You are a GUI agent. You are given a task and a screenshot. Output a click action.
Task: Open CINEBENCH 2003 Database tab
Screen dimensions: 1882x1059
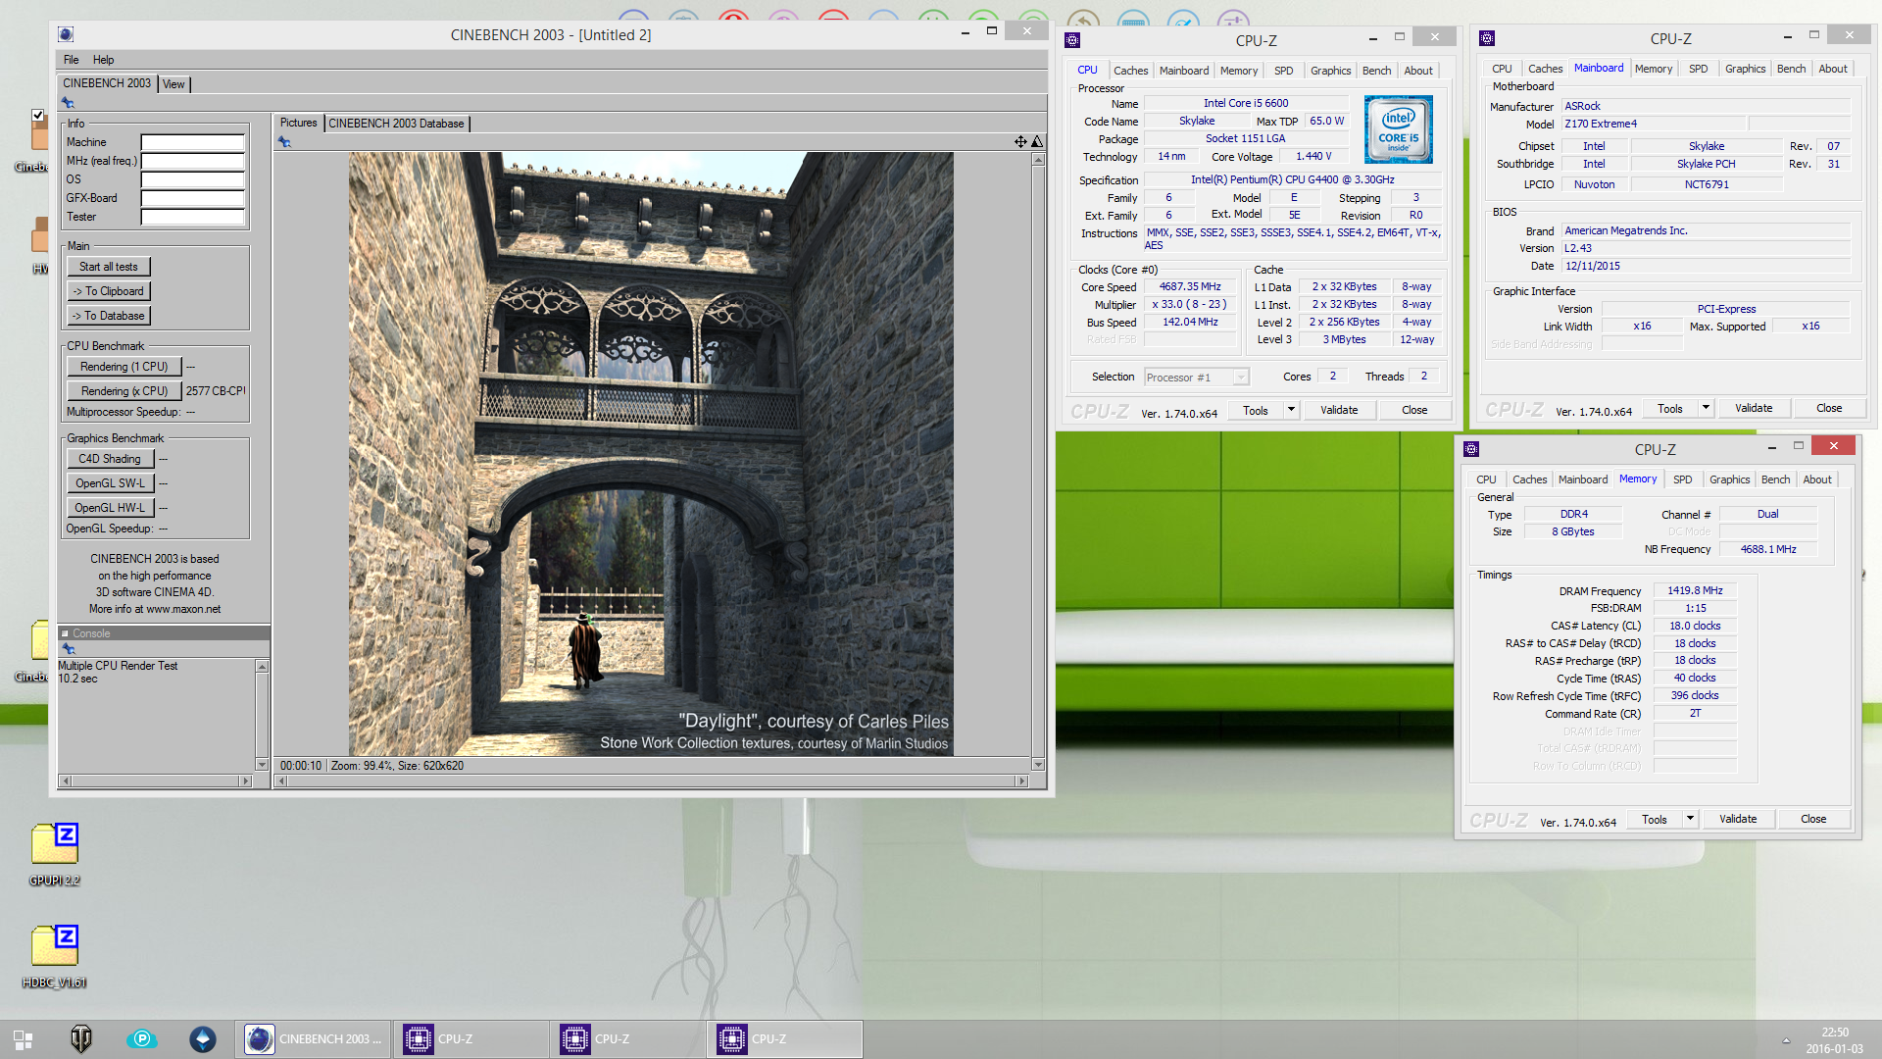[396, 124]
